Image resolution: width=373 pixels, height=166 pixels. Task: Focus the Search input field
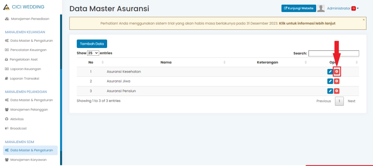[x=334, y=53]
